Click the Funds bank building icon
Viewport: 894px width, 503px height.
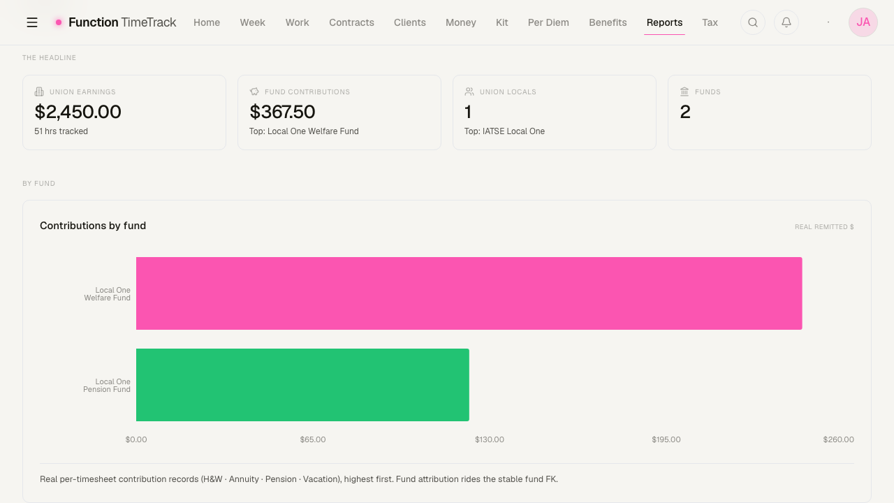684,92
